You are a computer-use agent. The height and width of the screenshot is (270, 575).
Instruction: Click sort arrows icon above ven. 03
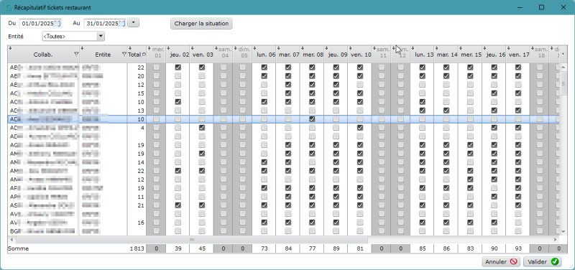pos(192,48)
